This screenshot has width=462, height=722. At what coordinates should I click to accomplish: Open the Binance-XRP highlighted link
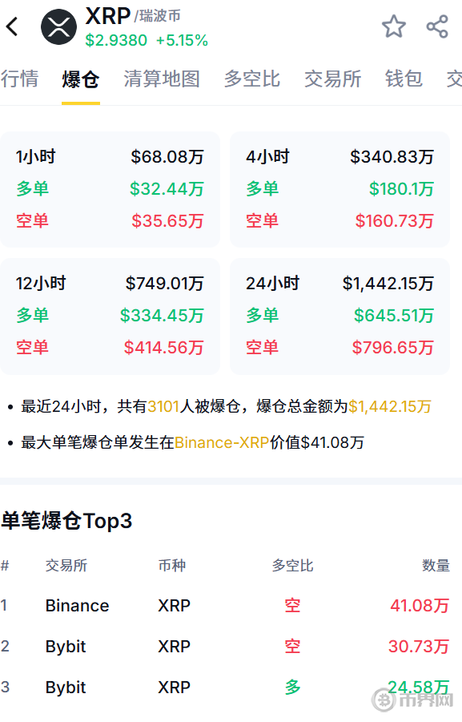pyautogui.click(x=221, y=443)
